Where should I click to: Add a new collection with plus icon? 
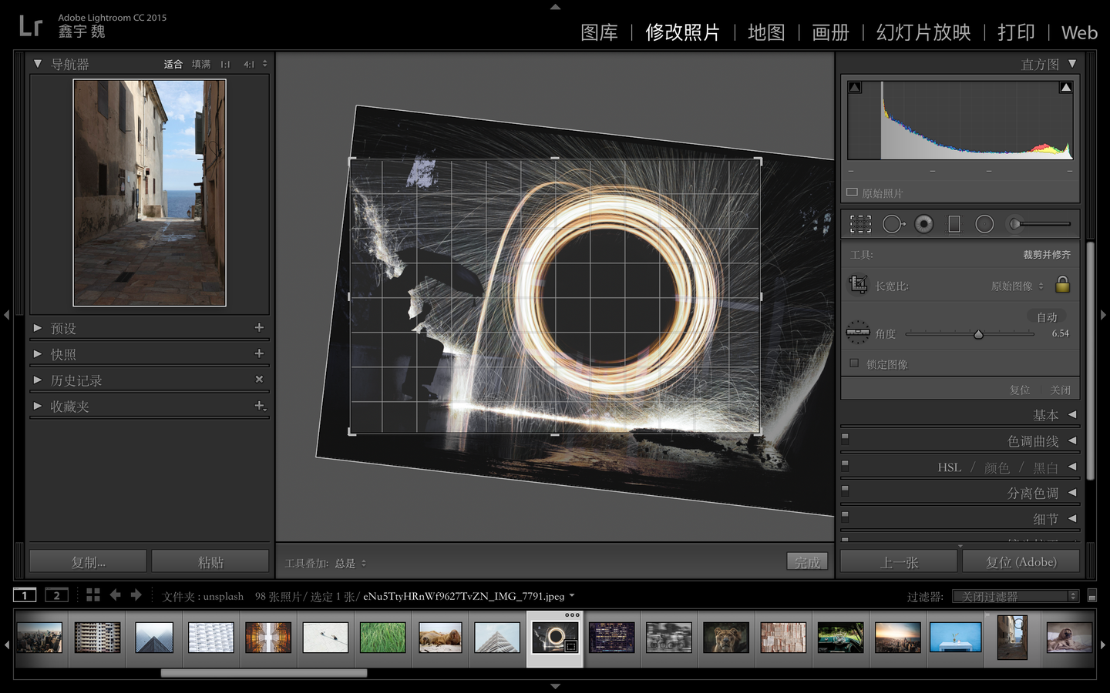(260, 405)
